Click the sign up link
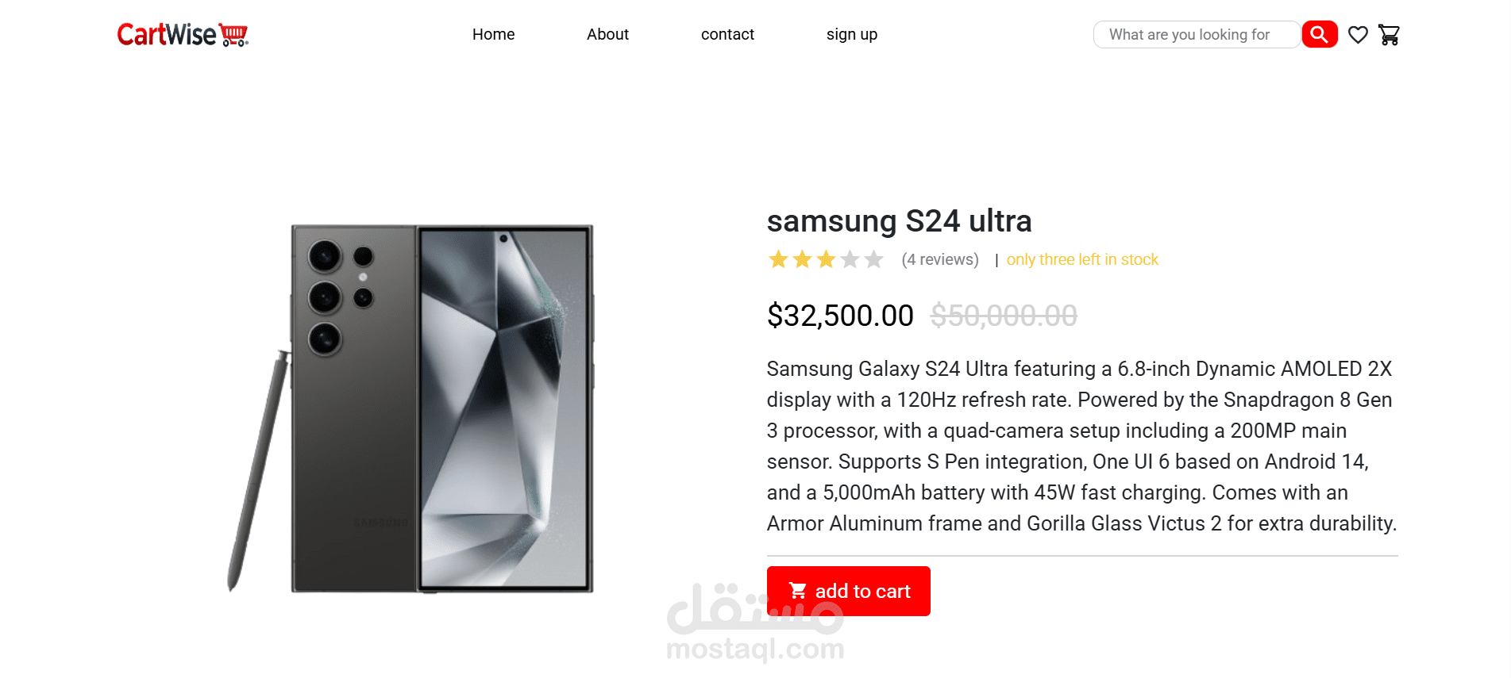Screen dimensions: 1511x678 [851, 35]
